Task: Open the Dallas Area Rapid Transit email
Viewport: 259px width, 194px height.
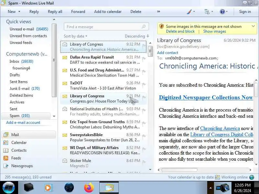Action: (103, 60)
